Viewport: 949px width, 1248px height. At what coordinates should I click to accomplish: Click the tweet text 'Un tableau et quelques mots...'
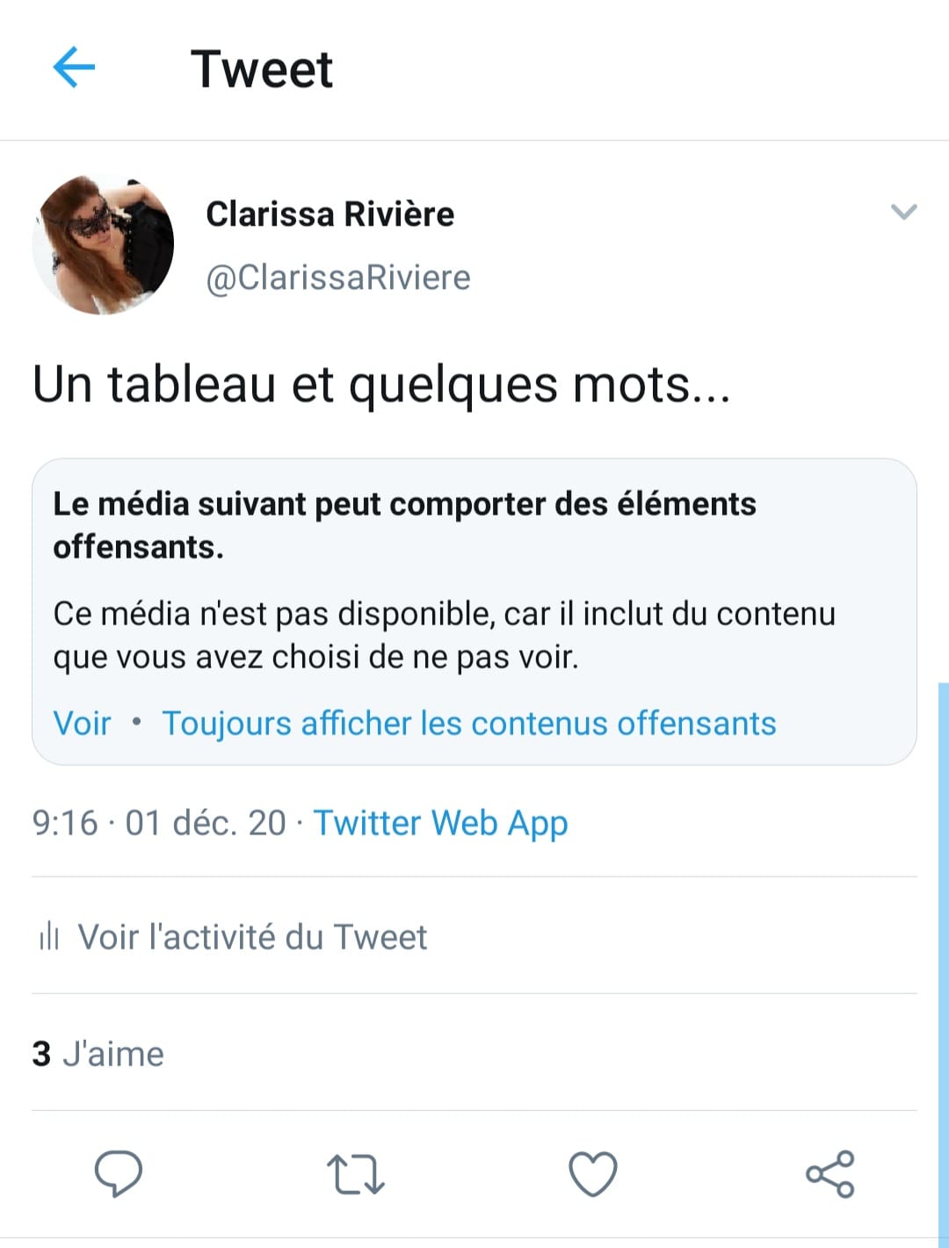(x=381, y=385)
